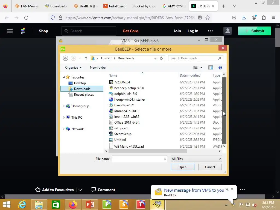
Task: Click the Log In link
Action: (193, 31)
